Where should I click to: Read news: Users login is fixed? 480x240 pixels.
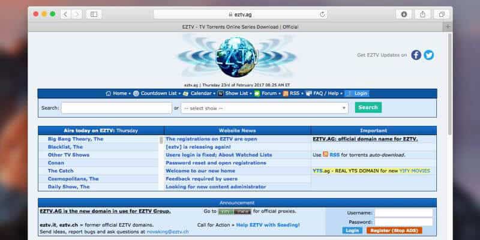[218, 155]
